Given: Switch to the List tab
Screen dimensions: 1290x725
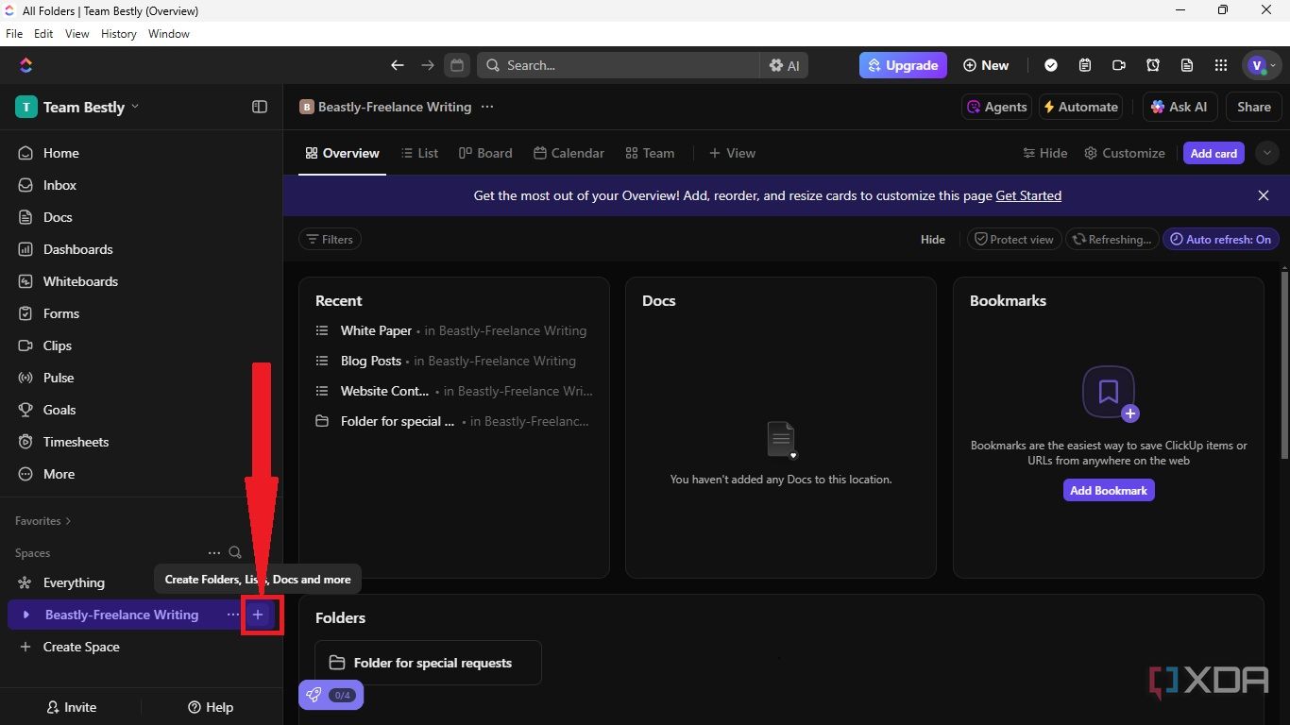Looking at the screenshot, I should point(419,153).
